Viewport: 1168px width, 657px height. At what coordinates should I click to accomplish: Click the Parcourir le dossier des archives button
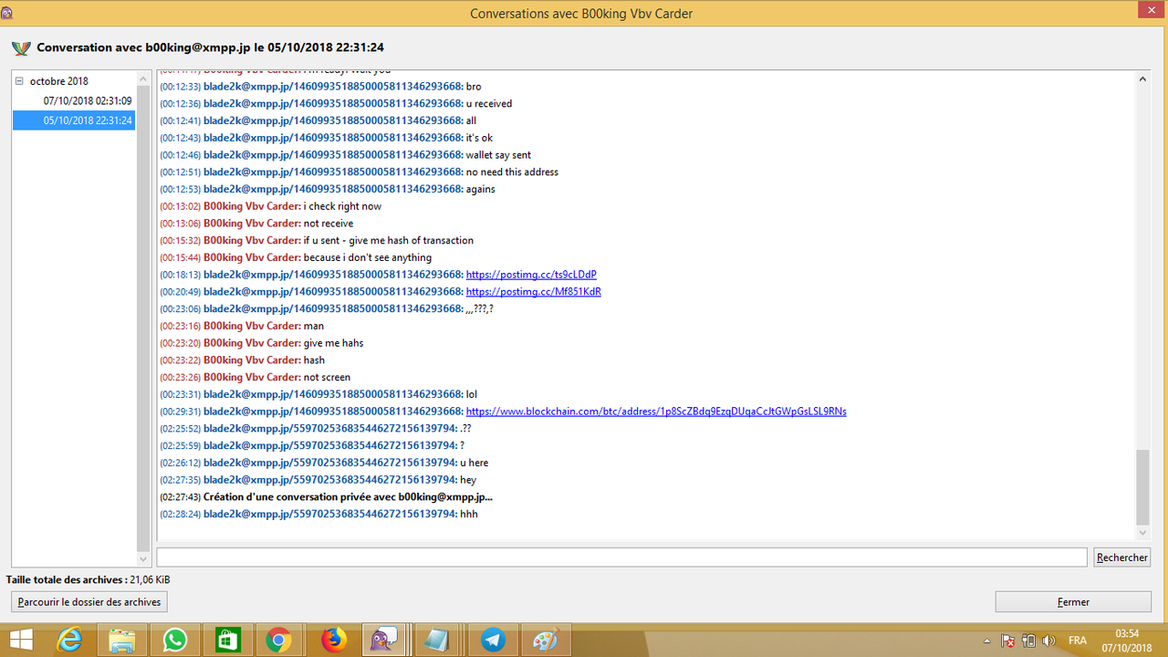pos(89,602)
